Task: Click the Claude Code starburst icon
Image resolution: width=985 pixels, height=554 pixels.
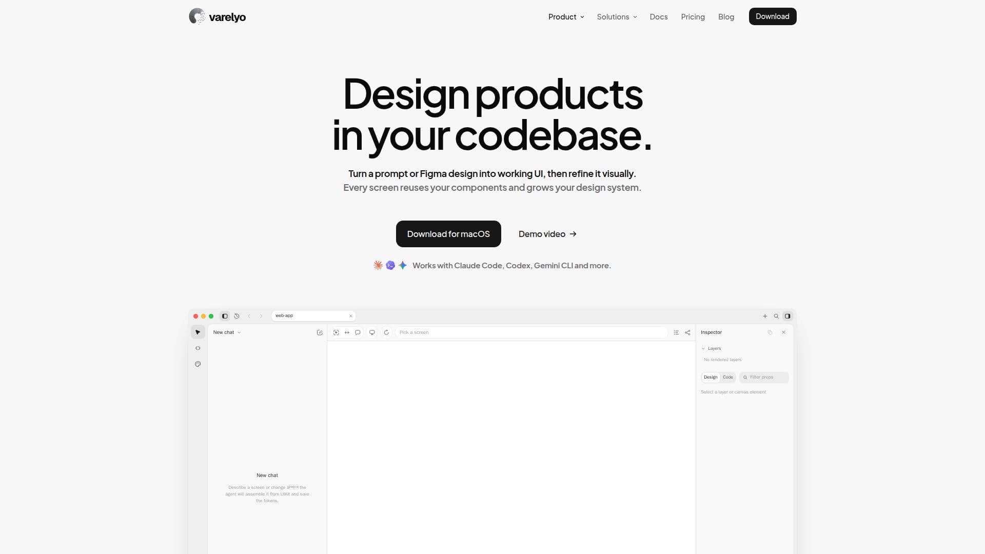Action: pyautogui.click(x=378, y=265)
